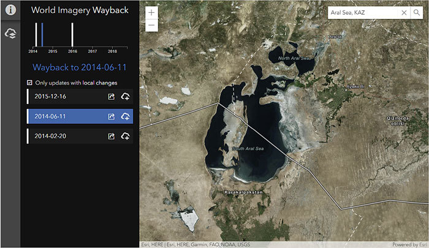
Task: Click the North Aral Sea map label
Action: coord(294,58)
